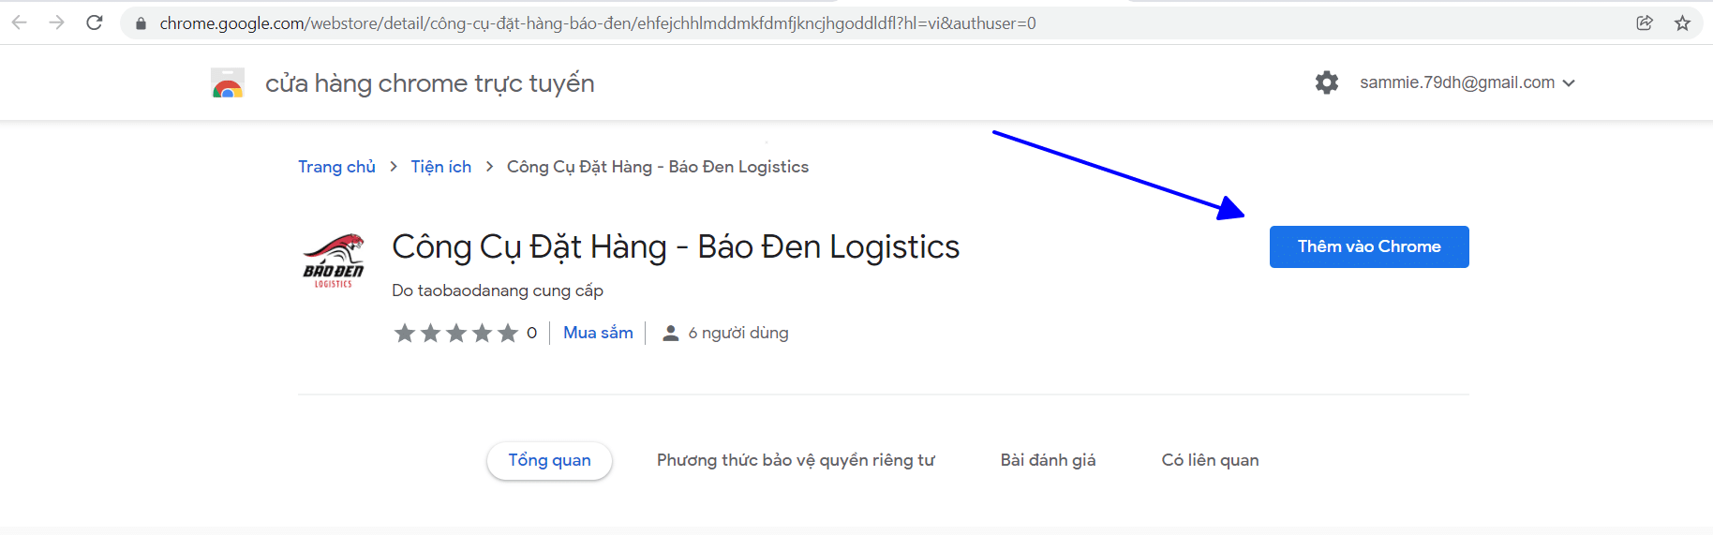Screen dimensions: 1713x536
Task: Open the Trang chủ breadcrumb link
Action: click(x=336, y=167)
